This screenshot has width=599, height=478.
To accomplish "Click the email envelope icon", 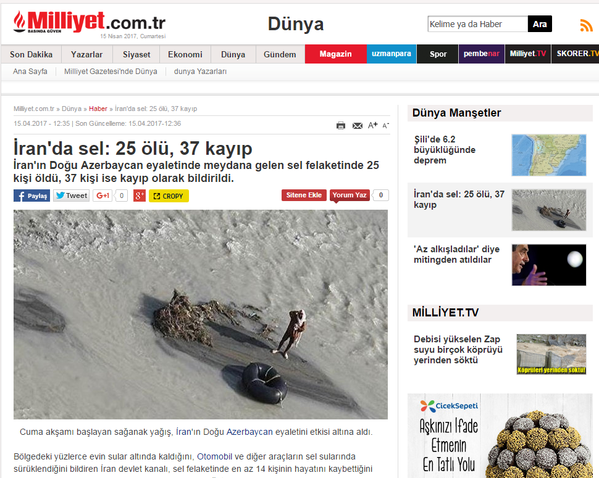I will click(x=357, y=125).
